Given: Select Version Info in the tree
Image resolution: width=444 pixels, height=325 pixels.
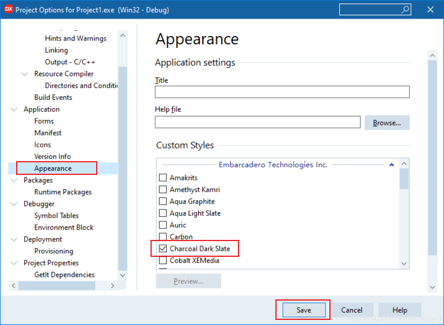Looking at the screenshot, I should tap(52, 156).
